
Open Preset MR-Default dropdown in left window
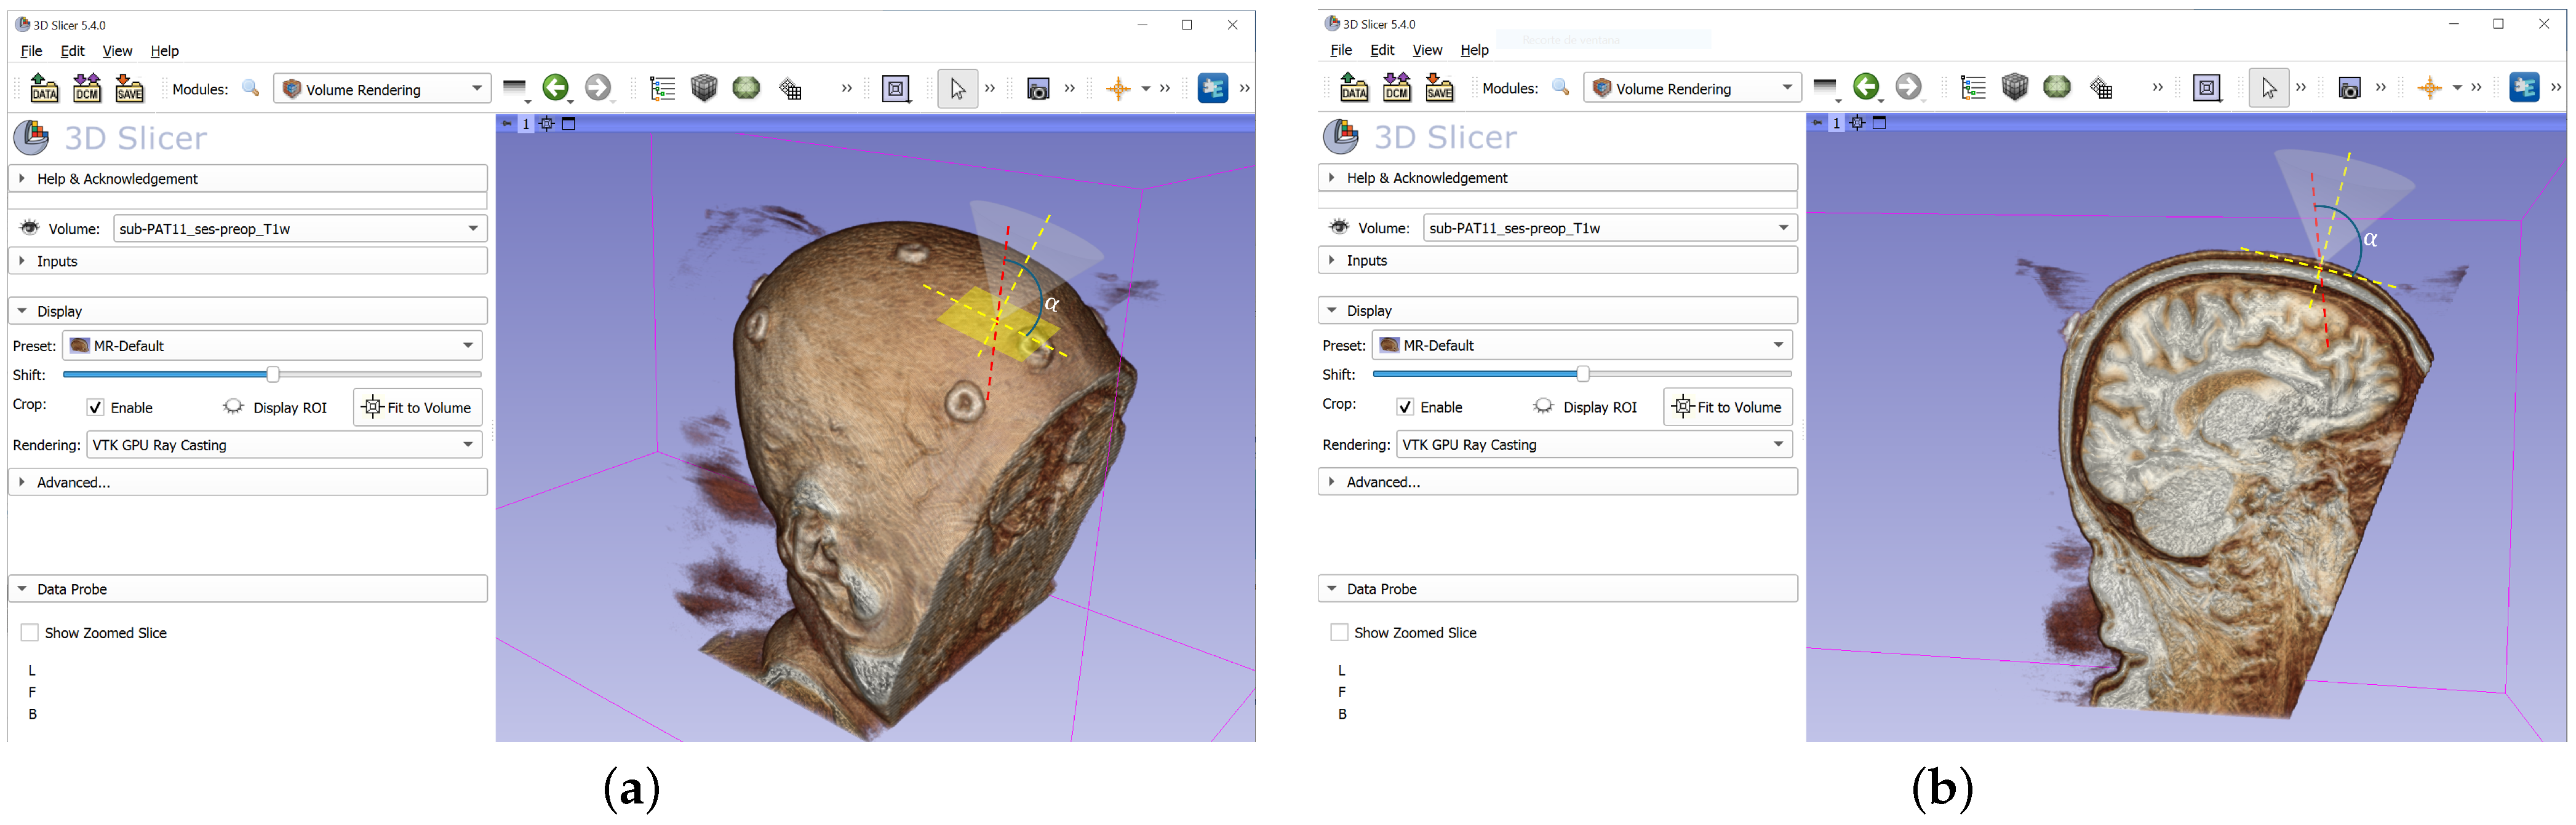coord(272,345)
